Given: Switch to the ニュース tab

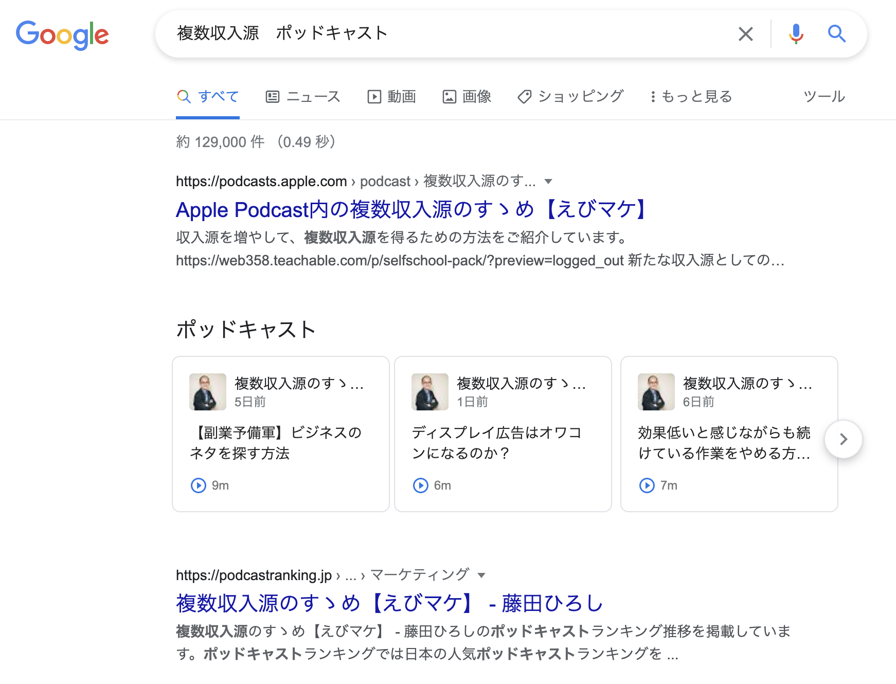Looking at the screenshot, I should point(303,96).
